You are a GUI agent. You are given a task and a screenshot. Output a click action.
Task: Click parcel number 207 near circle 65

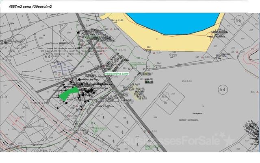pyautogui.click(x=173, y=94)
